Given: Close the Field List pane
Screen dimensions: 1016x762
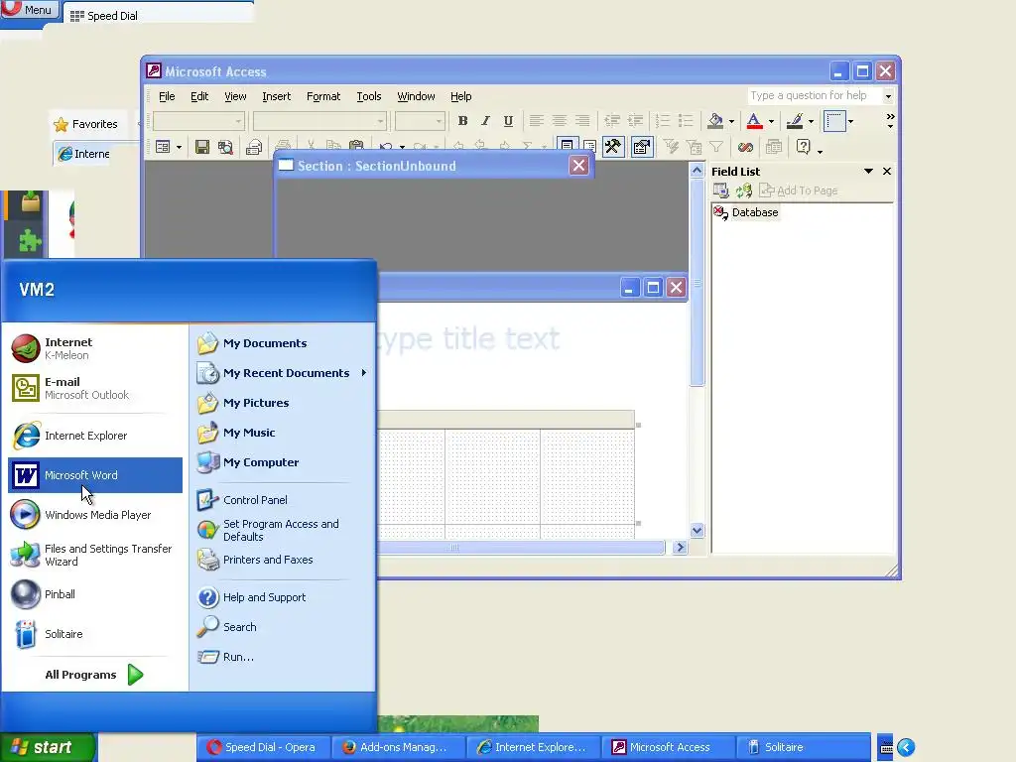Looking at the screenshot, I should coord(887,171).
